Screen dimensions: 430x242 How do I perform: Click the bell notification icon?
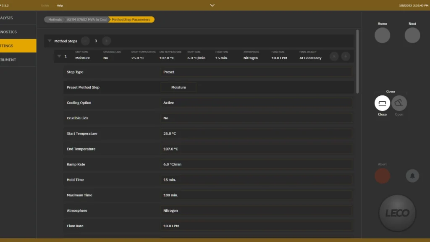click(412, 176)
